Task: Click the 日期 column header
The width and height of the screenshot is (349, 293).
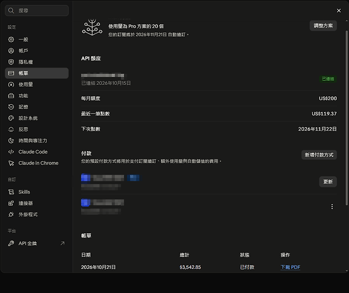Action: 86,255
